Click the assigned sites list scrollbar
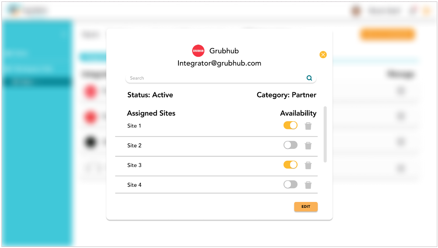This screenshot has height=248, width=438. click(x=325, y=135)
